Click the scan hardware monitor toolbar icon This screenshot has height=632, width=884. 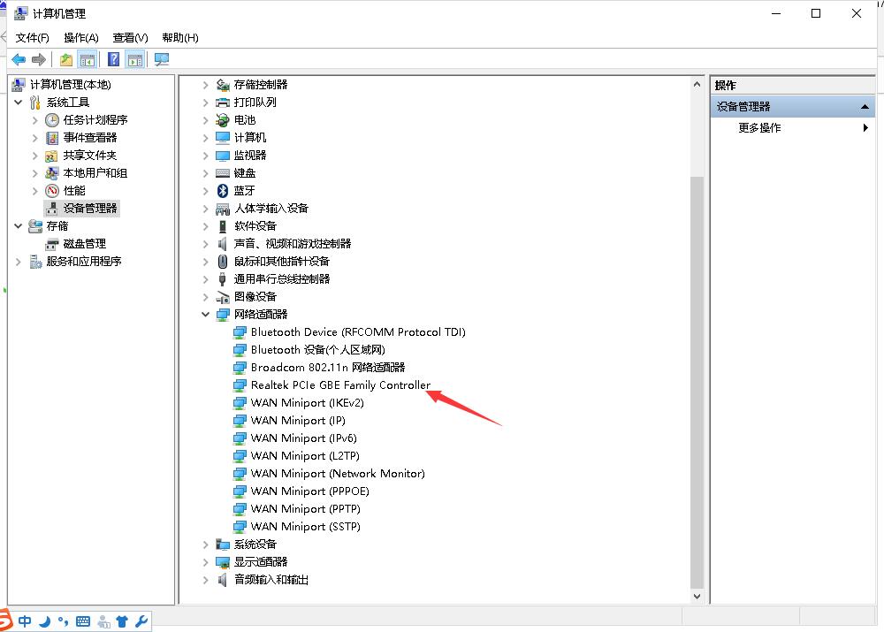[162, 59]
